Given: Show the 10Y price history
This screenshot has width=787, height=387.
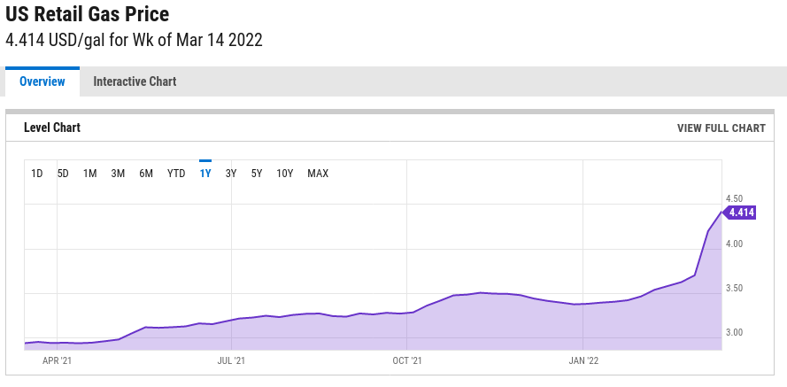Looking at the screenshot, I should click(x=284, y=174).
